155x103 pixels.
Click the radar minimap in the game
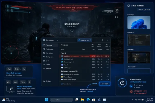click(11, 53)
